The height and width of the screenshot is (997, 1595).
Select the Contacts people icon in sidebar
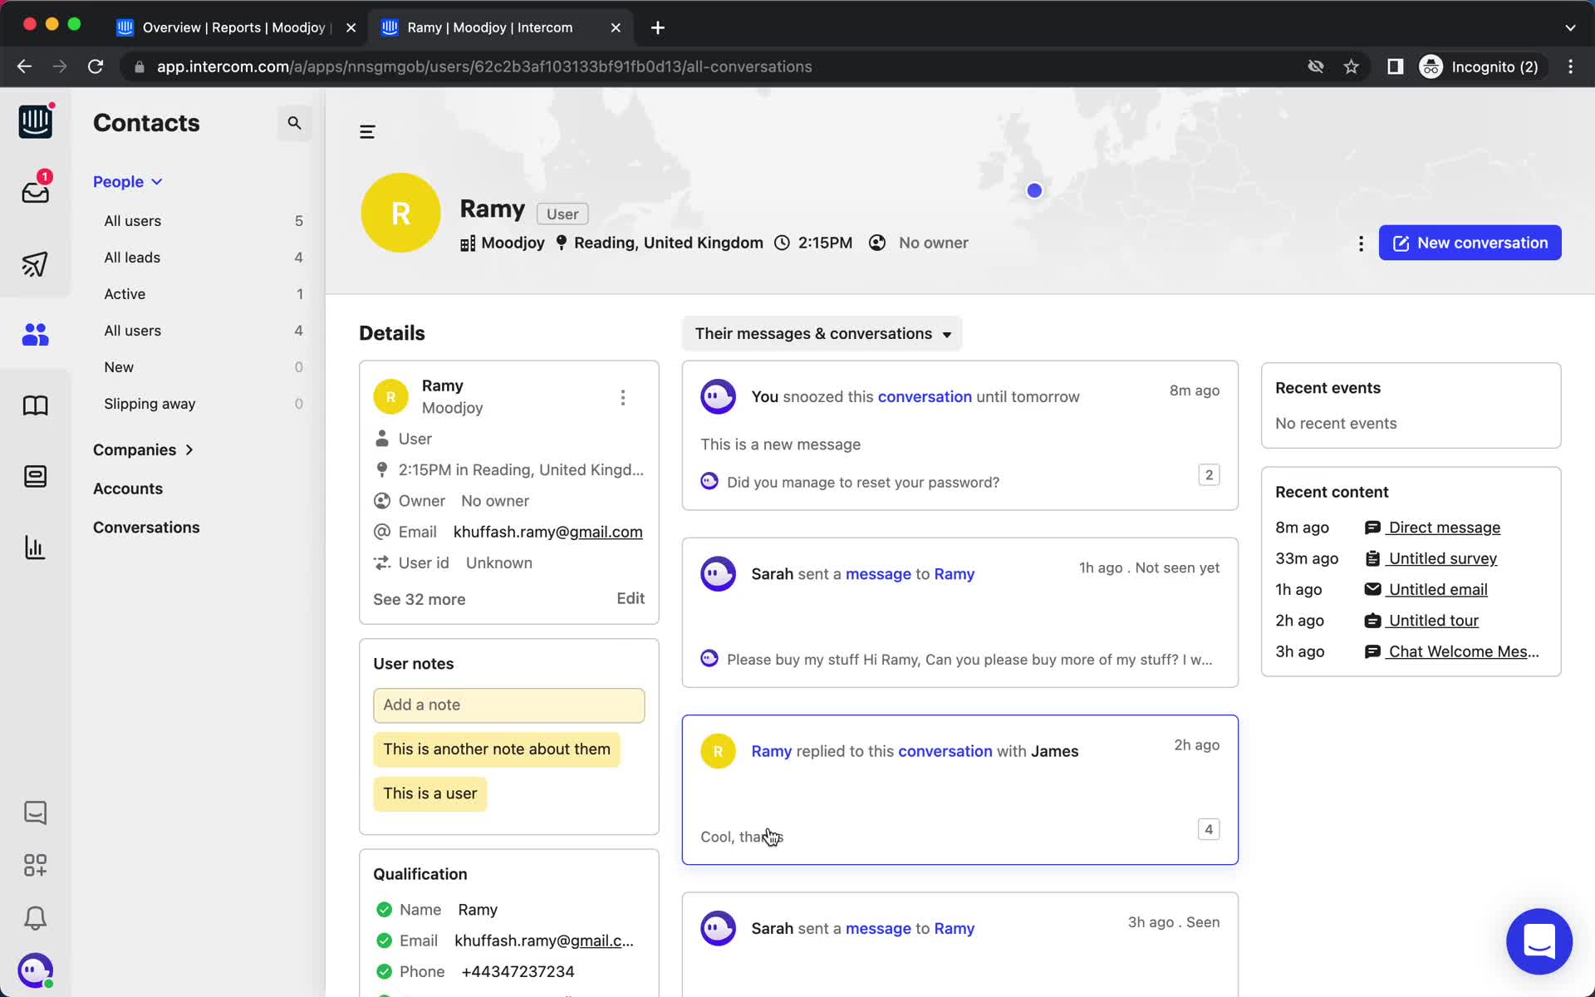click(35, 334)
